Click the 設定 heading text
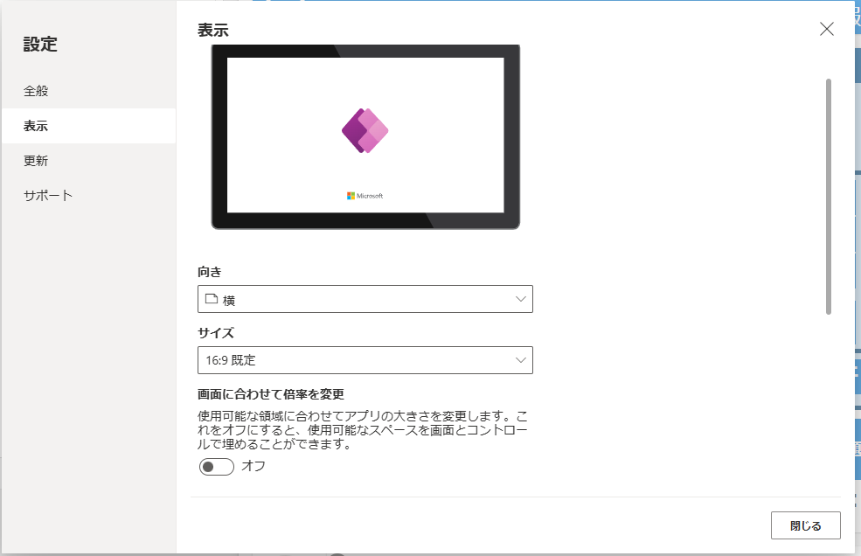Screen dimensions: 861x556 (x=40, y=45)
